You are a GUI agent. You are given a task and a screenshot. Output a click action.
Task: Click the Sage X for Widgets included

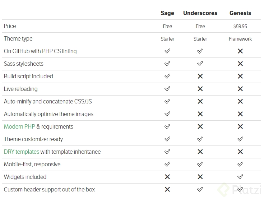pyautogui.click(x=167, y=177)
